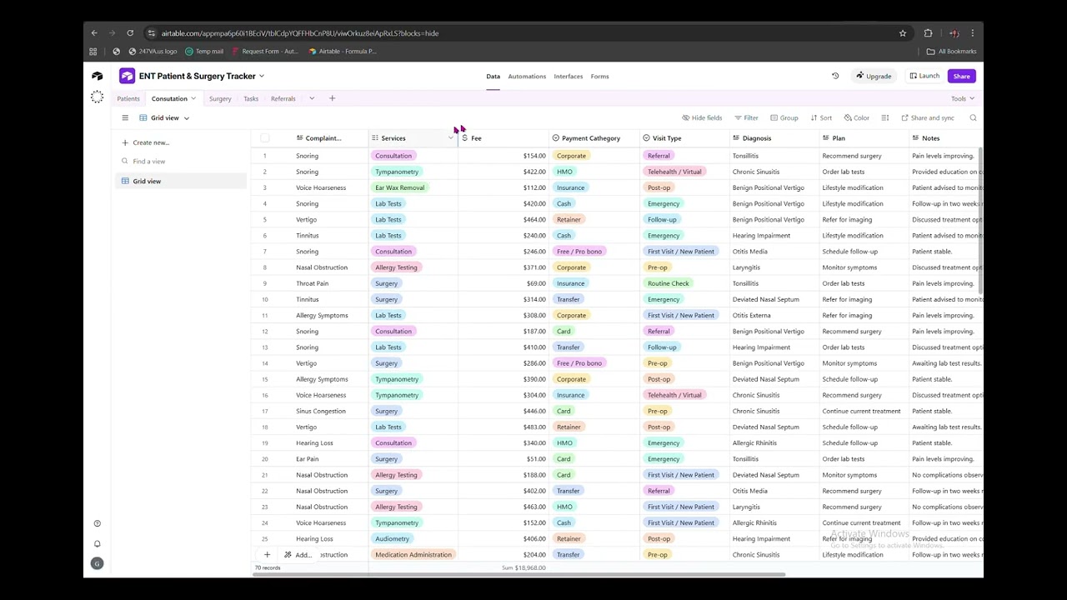Switch to the Patients table tab
The width and height of the screenshot is (1067, 600).
(128, 98)
